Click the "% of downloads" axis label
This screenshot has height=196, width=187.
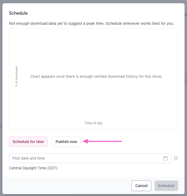[17, 76]
